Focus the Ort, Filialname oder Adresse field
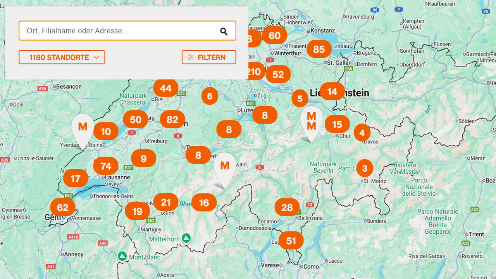The image size is (496, 279). (x=127, y=31)
